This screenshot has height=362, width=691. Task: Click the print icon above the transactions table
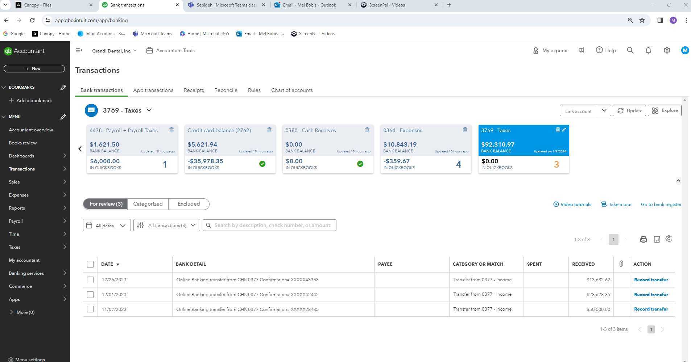(643, 239)
